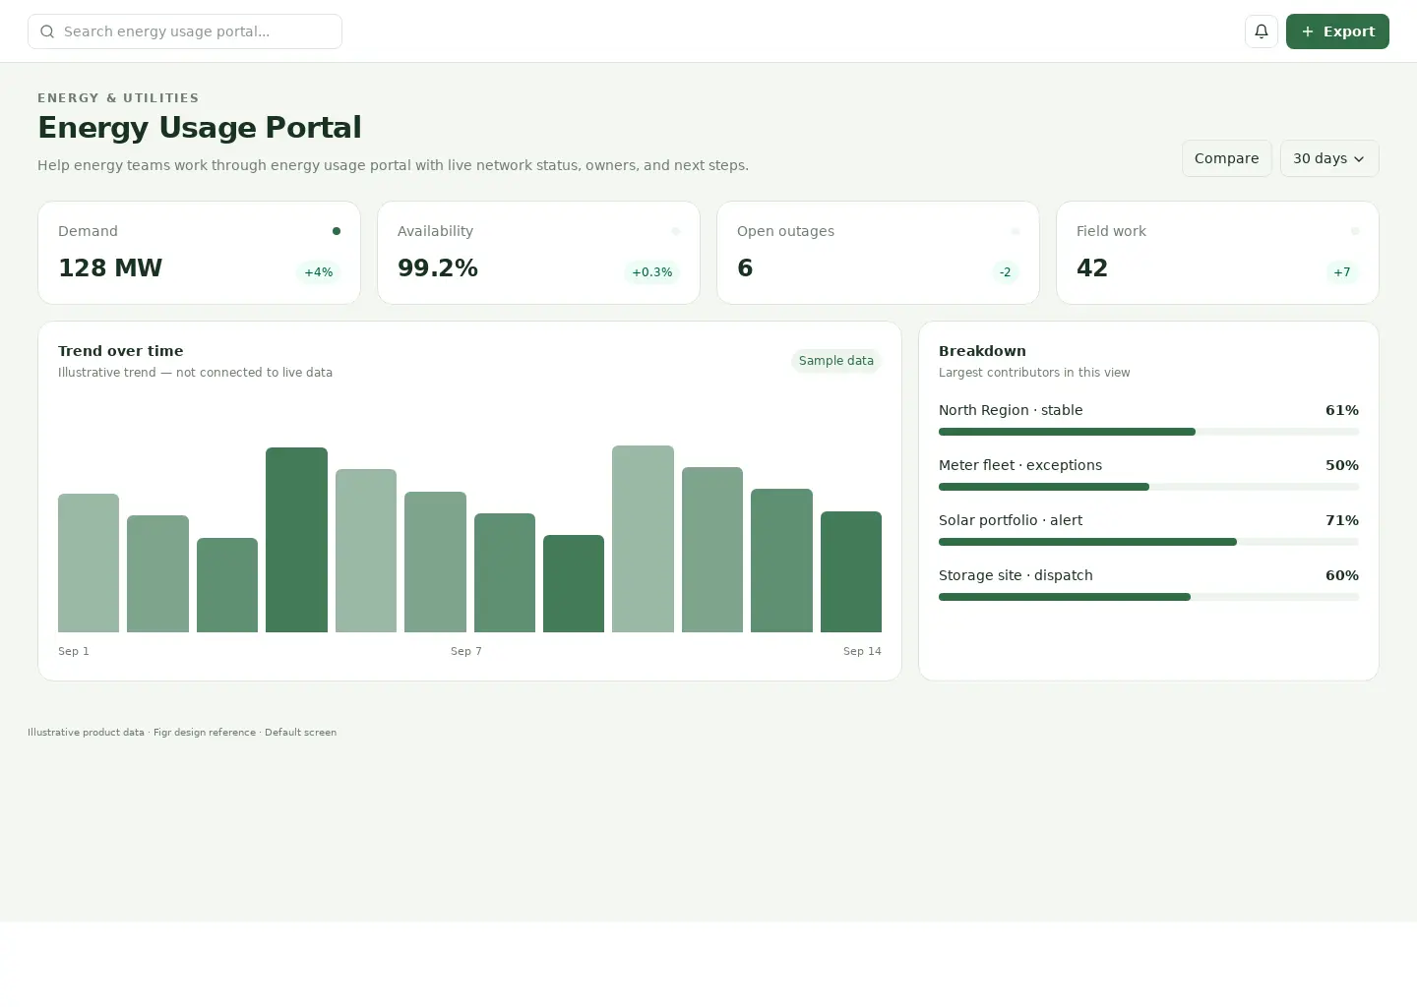Screen dimensions: 1417x1007
Task: Click the Energy Usage Portal title
Action: point(200,128)
